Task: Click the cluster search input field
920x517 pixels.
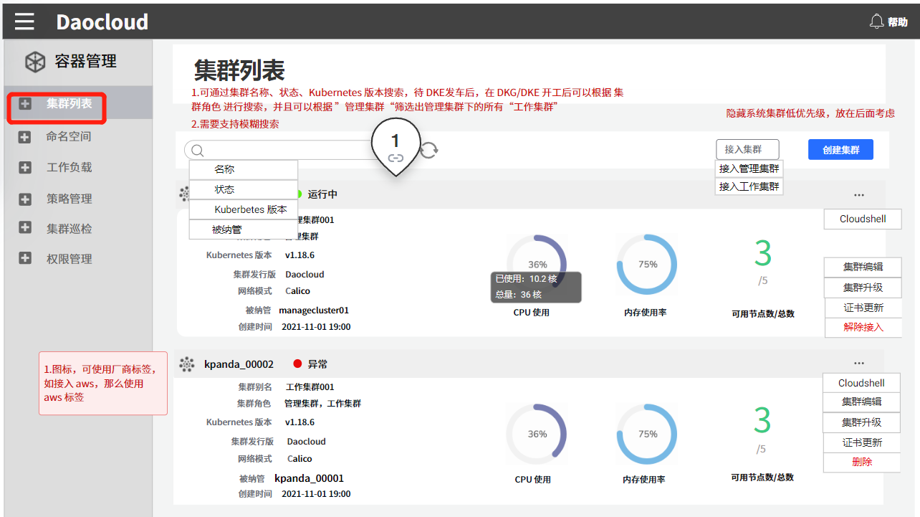Action: point(283,150)
